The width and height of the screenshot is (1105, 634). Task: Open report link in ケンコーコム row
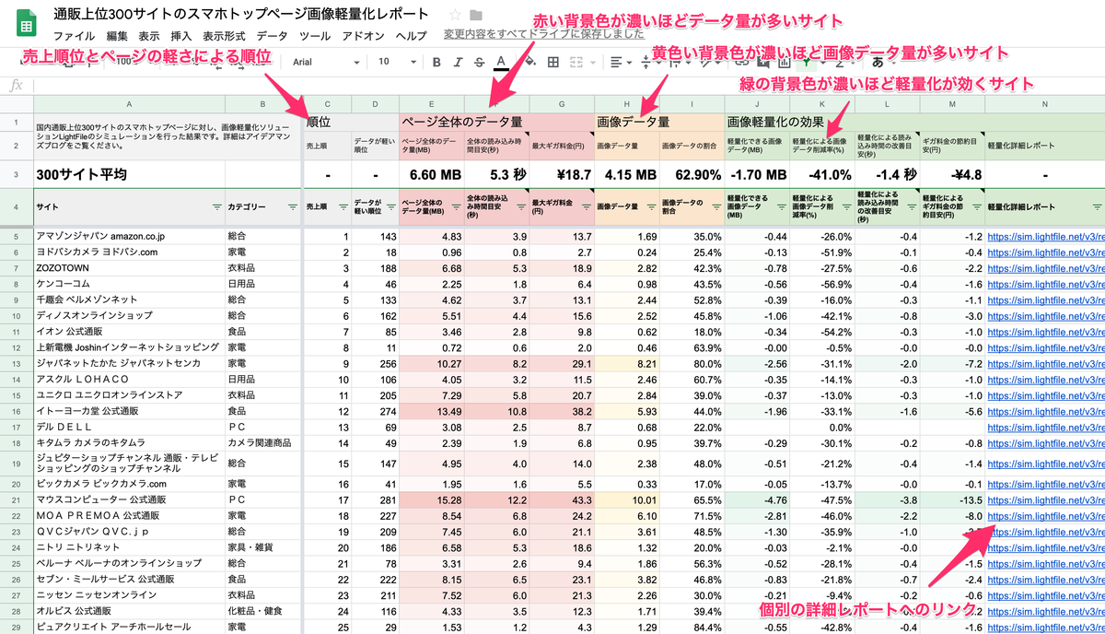pos(1045,284)
